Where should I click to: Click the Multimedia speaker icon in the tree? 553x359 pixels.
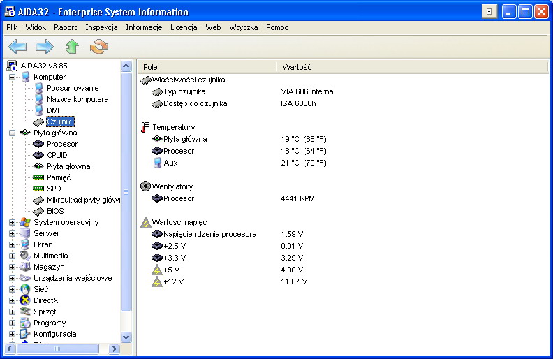point(25,256)
